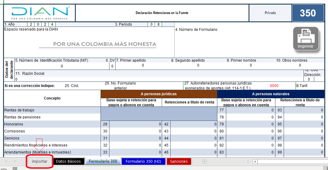This screenshot has height=170, width=328.
Task: Select the Privada label cell
Action: tap(270, 13)
